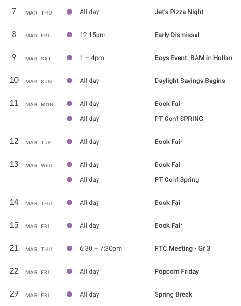This screenshot has height=306, width=241.
Task: Open the Early Dismissal event
Action: click(x=177, y=35)
